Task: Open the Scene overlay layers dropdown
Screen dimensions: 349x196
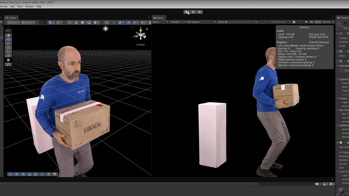Action: pos(136,22)
